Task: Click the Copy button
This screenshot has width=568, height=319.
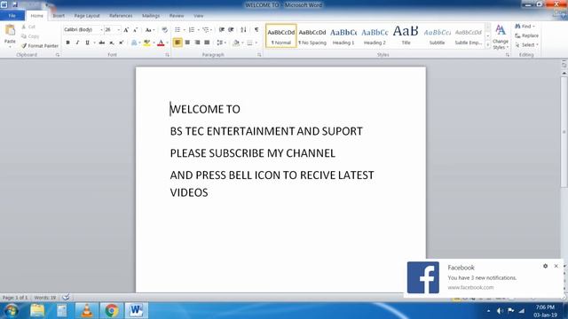Action: [30, 36]
